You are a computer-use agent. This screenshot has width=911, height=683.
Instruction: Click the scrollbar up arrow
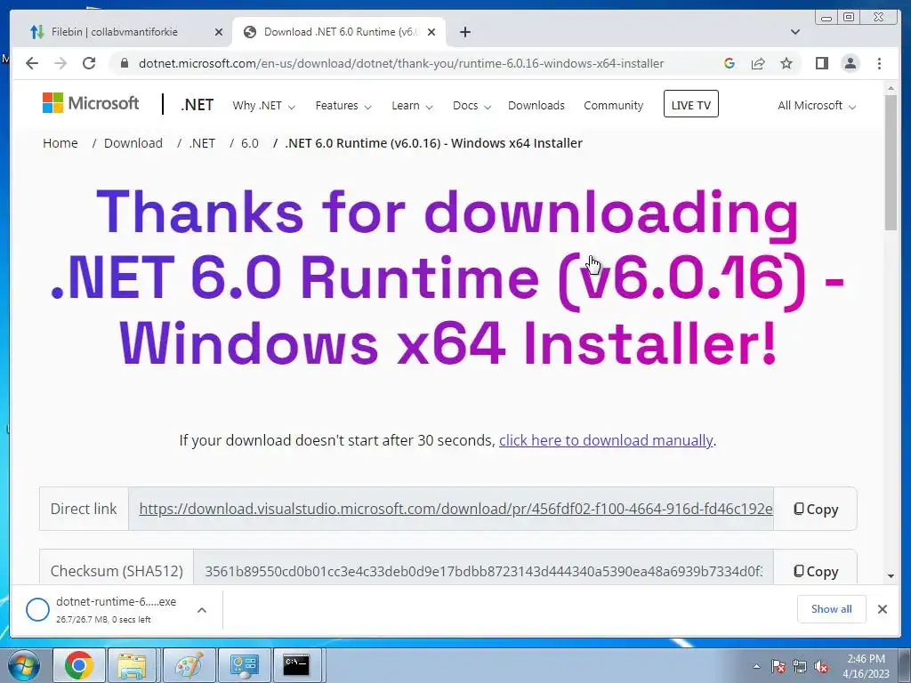pos(891,88)
